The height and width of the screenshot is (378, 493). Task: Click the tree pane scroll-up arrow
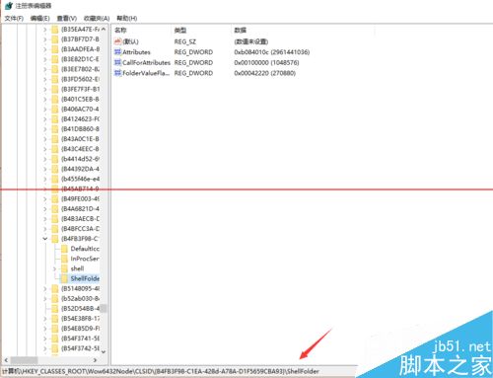pyautogui.click(x=104, y=30)
